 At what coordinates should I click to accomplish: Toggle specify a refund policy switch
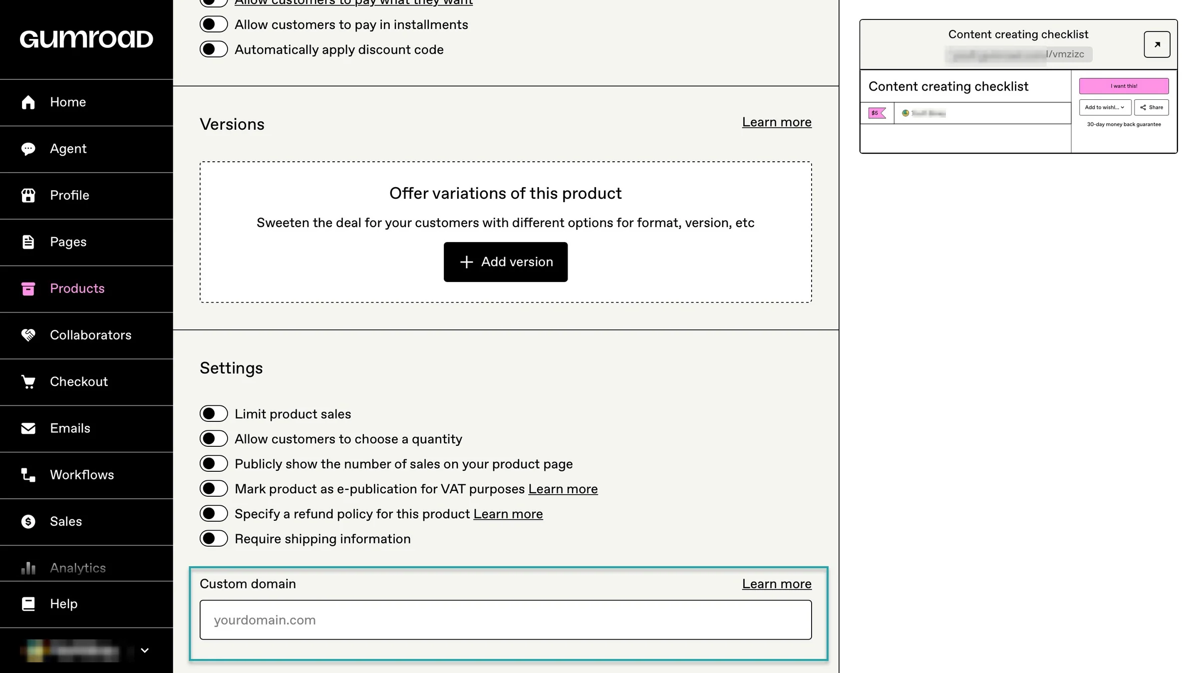point(214,514)
